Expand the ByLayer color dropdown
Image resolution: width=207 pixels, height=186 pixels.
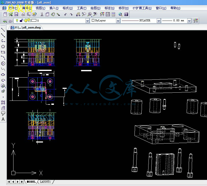118,21
